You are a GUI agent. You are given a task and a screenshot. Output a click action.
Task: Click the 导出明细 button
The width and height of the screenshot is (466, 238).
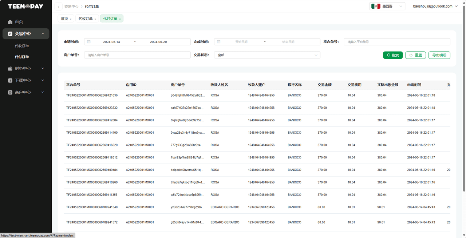[439, 55]
